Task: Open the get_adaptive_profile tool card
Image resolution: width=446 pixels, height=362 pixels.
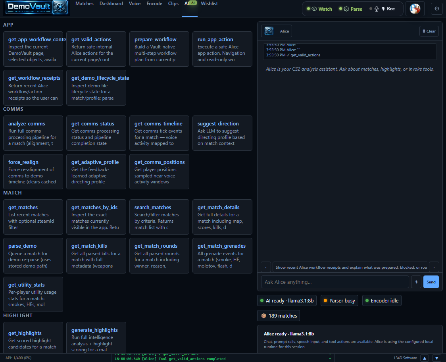Action: (x=96, y=171)
